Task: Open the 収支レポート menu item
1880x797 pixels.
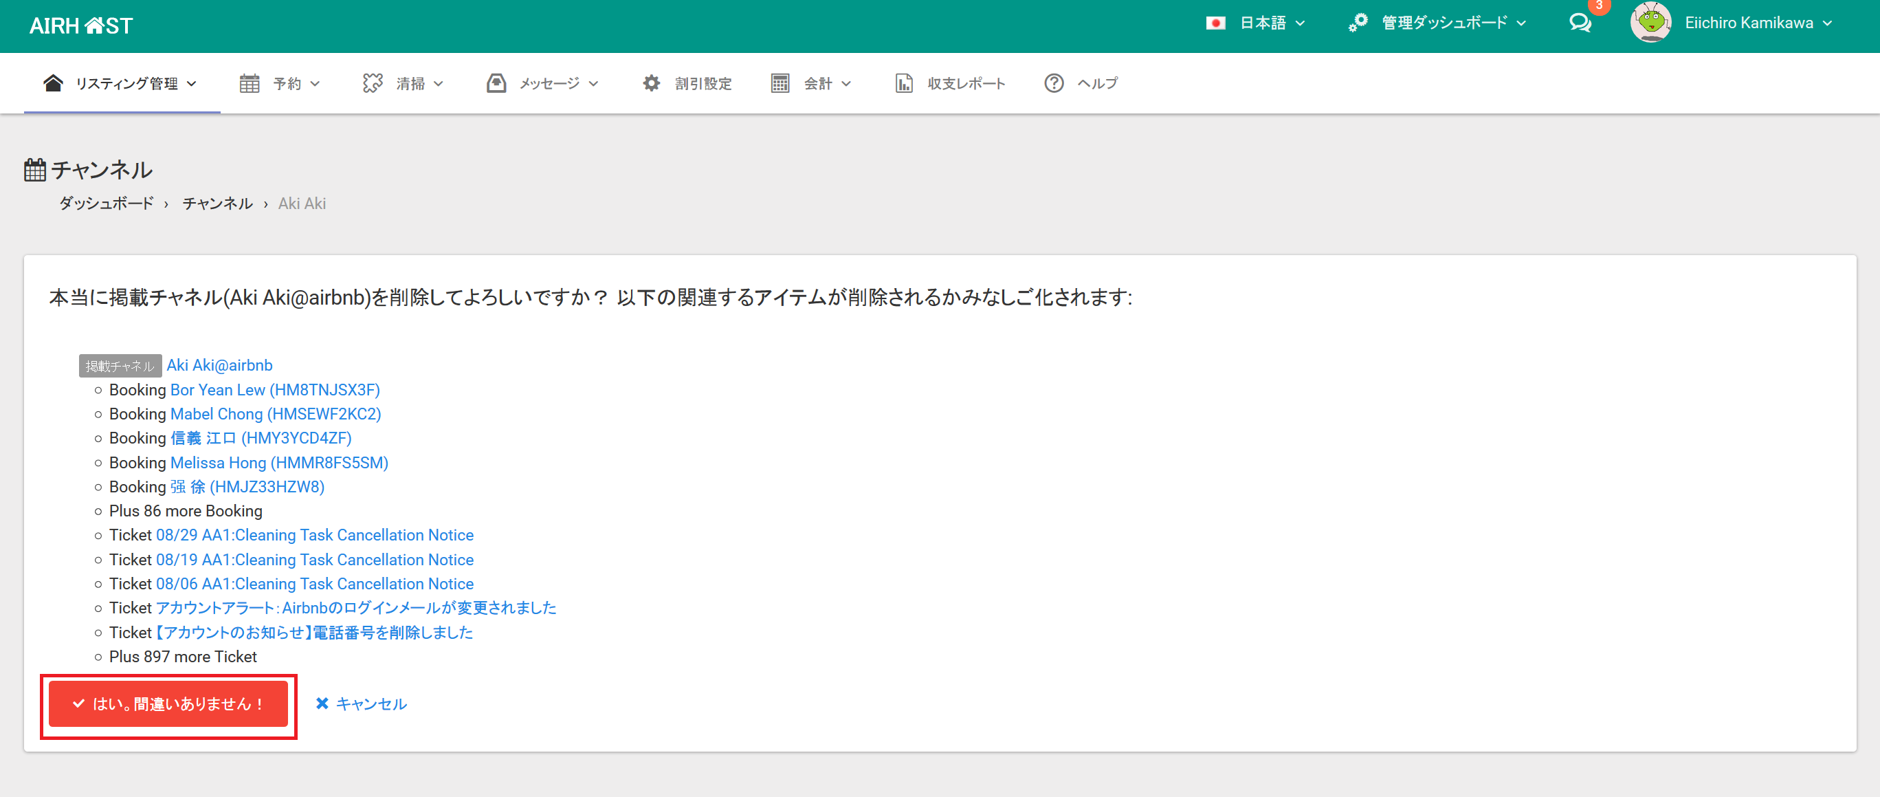Action: pos(966,83)
